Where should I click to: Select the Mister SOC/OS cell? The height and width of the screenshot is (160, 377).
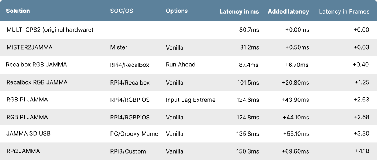tap(118, 47)
